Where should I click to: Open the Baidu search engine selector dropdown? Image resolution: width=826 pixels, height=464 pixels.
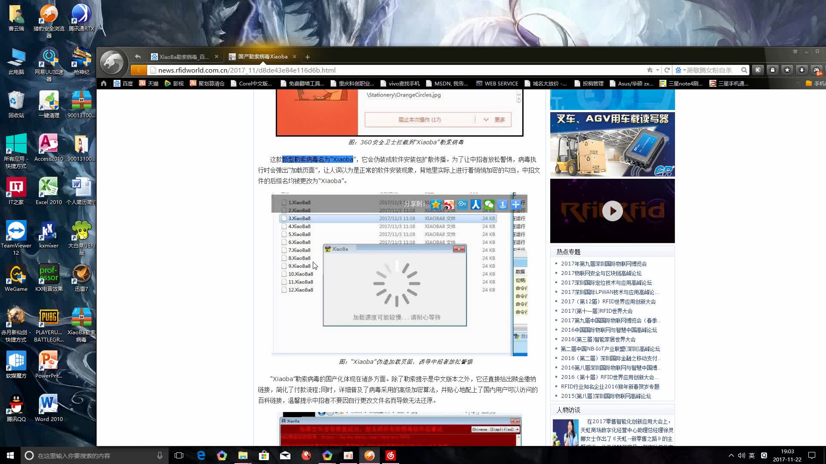pos(680,70)
